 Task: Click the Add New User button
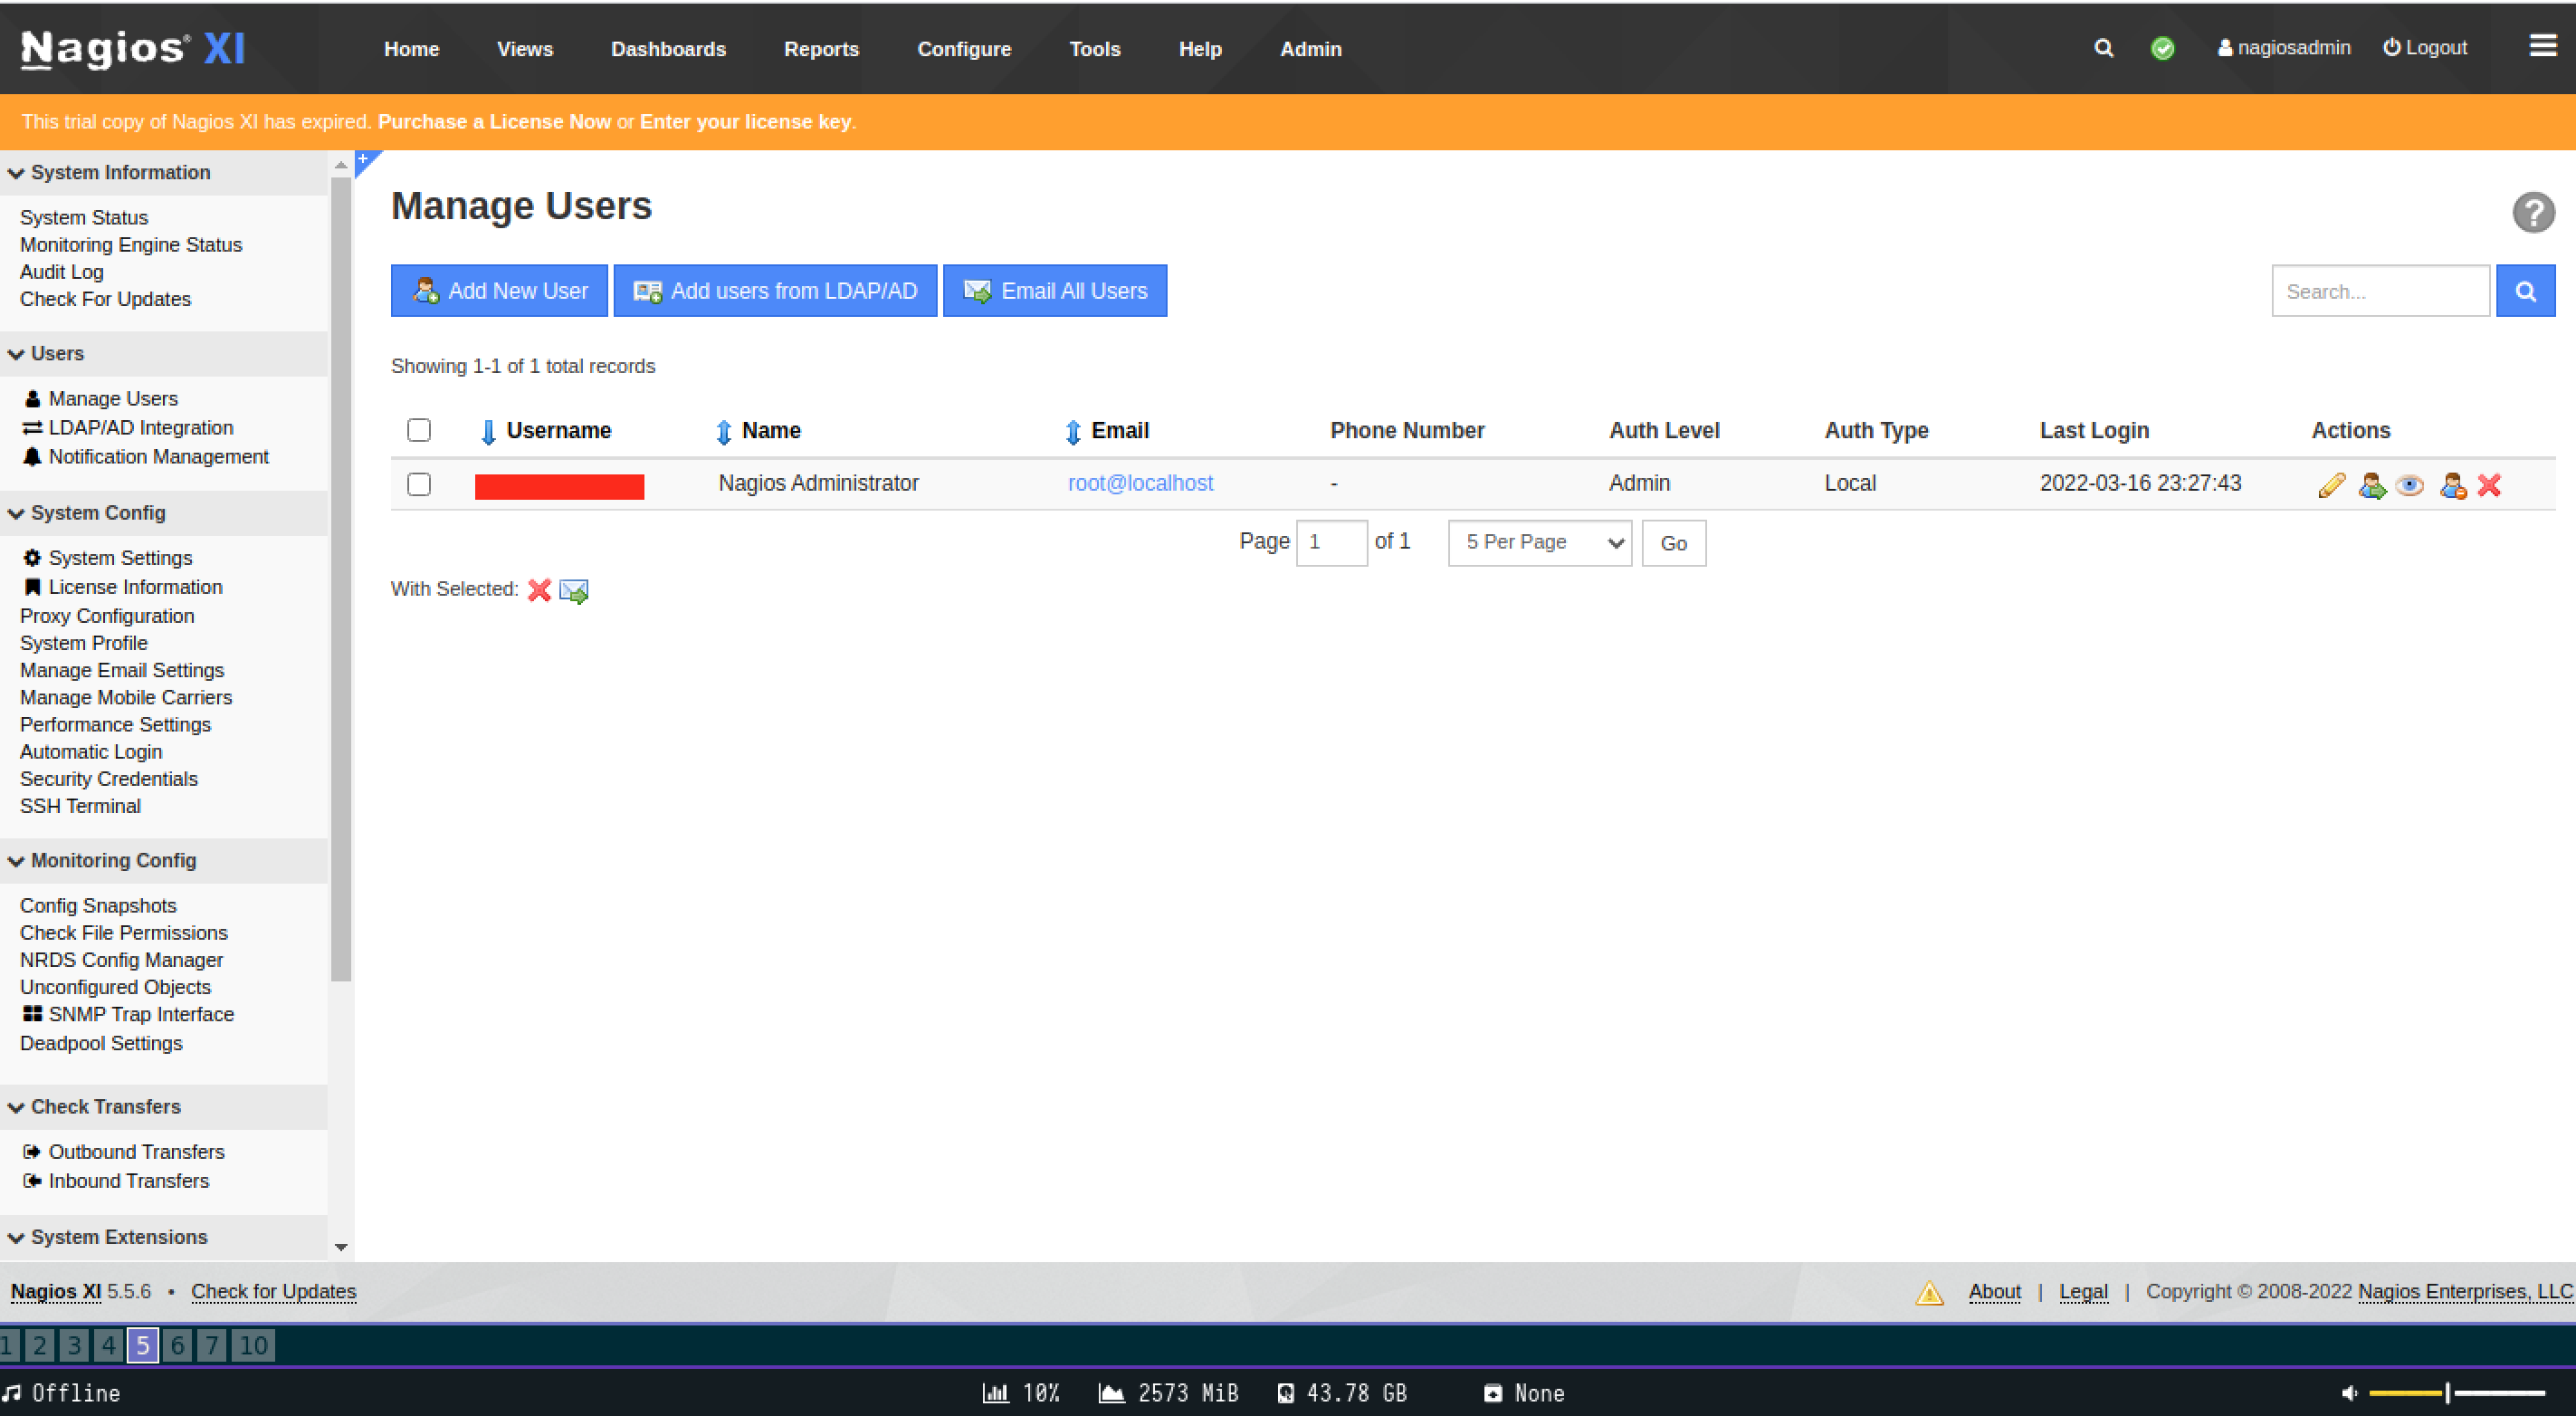click(499, 291)
